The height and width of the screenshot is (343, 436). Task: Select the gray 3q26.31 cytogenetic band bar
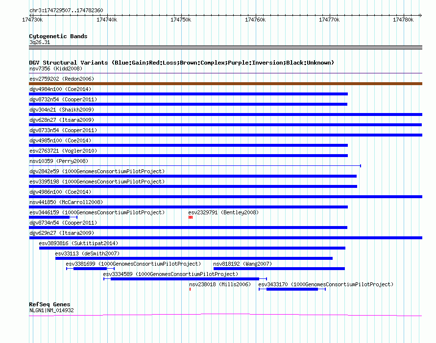click(x=225, y=47)
